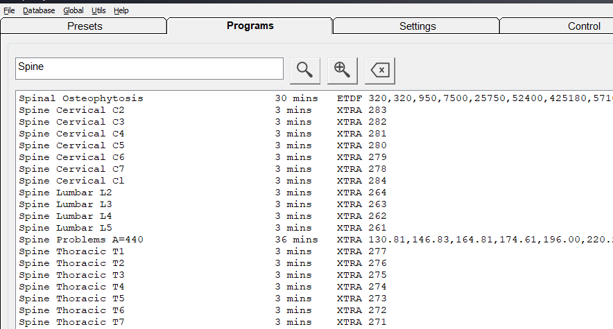This screenshot has width=613, height=329.
Task: Select Spine Problems A=440 program
Action: point(316,240)
